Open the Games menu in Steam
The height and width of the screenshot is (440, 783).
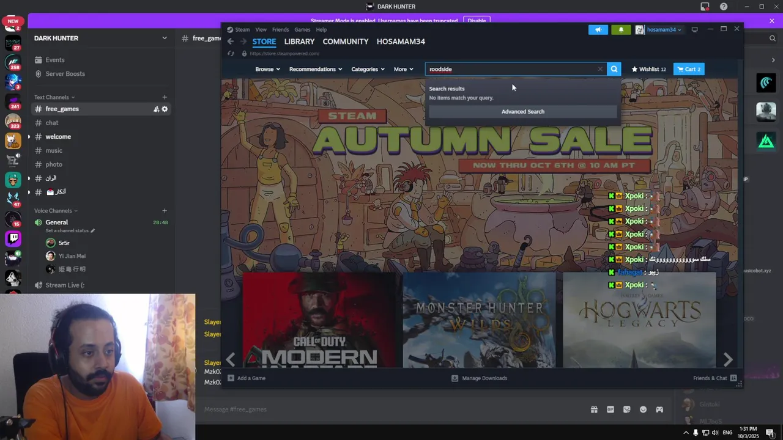(302, 29)
